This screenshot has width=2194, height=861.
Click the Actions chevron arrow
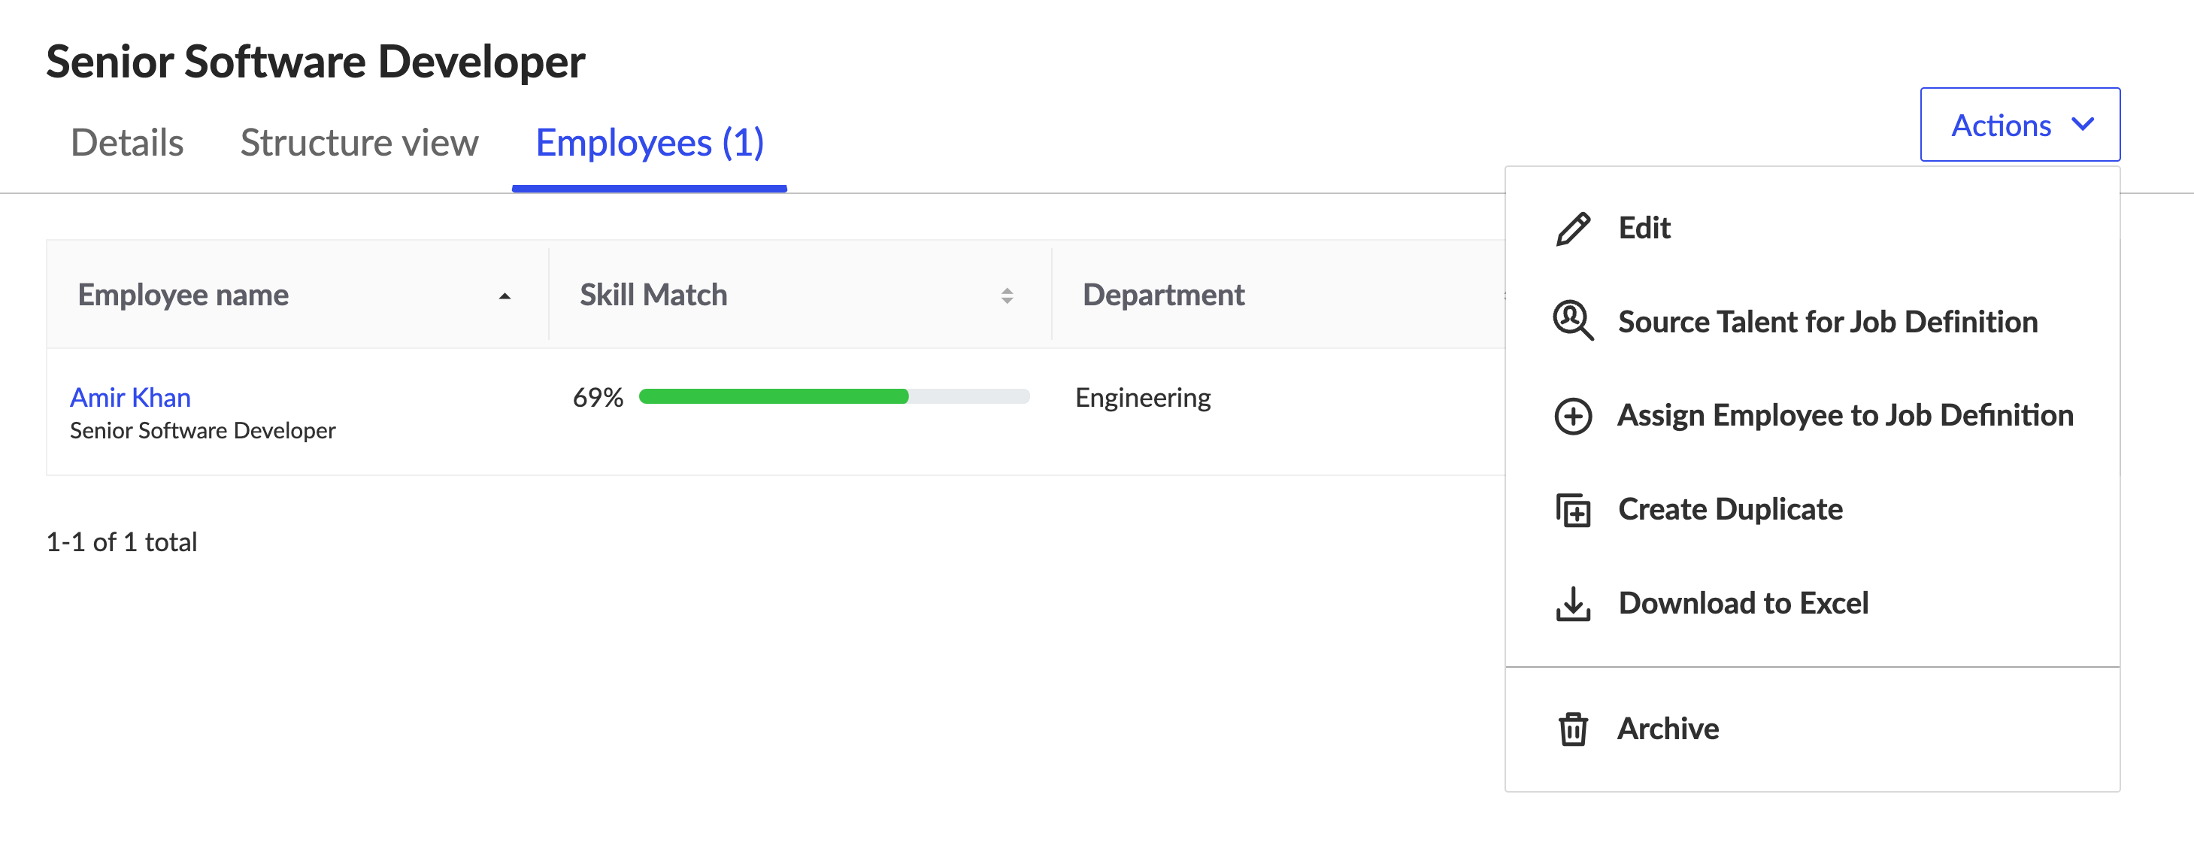pos(2083,124)
